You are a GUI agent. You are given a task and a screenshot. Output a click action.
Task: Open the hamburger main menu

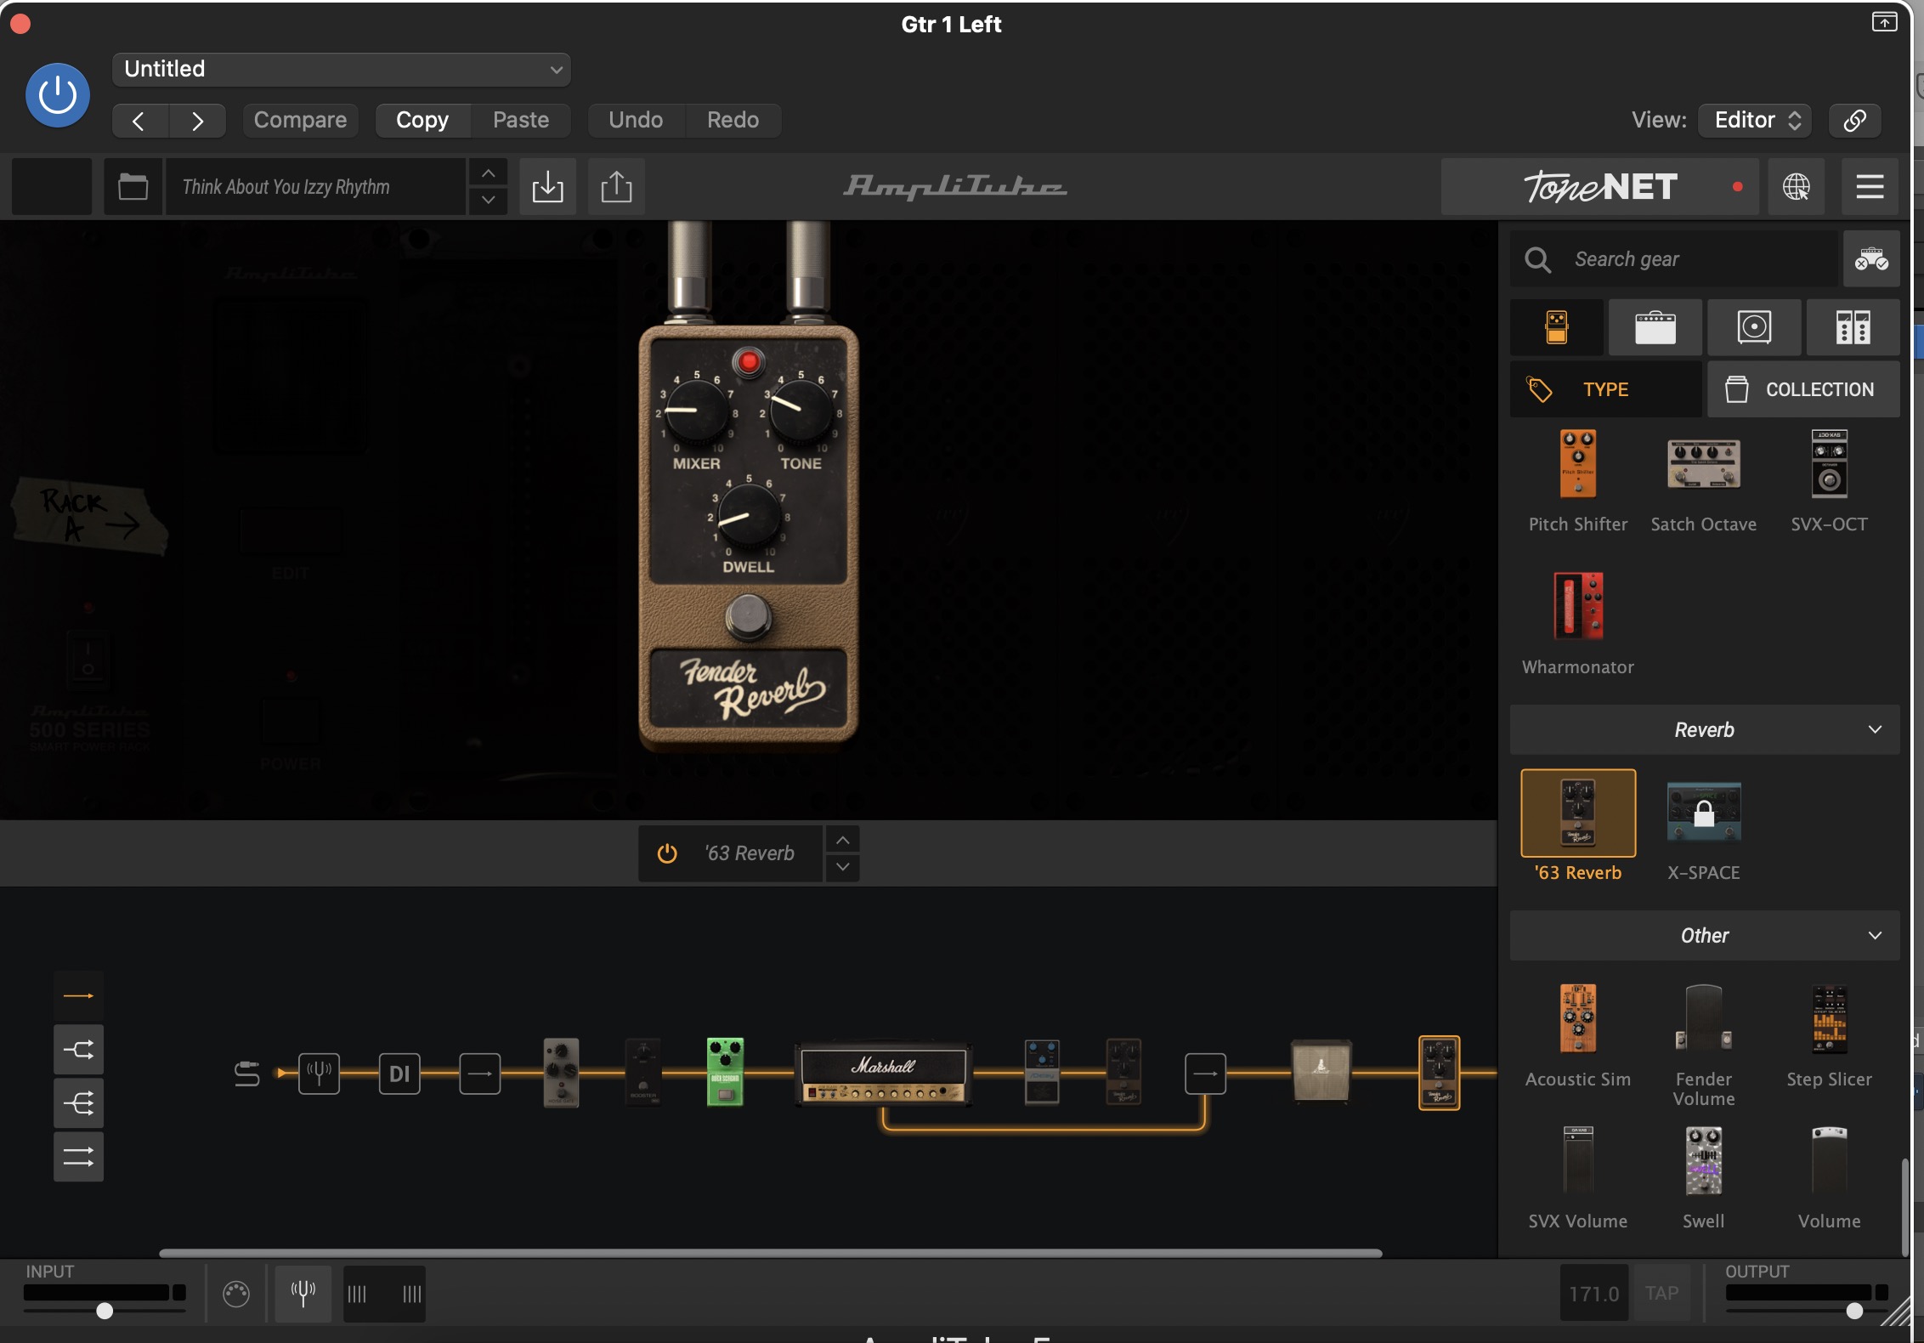pos(1870,186)
